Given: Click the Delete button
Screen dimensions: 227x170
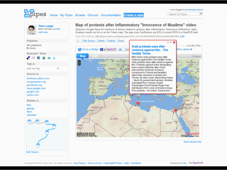Looking at the screenshot, I should (101, 41).
